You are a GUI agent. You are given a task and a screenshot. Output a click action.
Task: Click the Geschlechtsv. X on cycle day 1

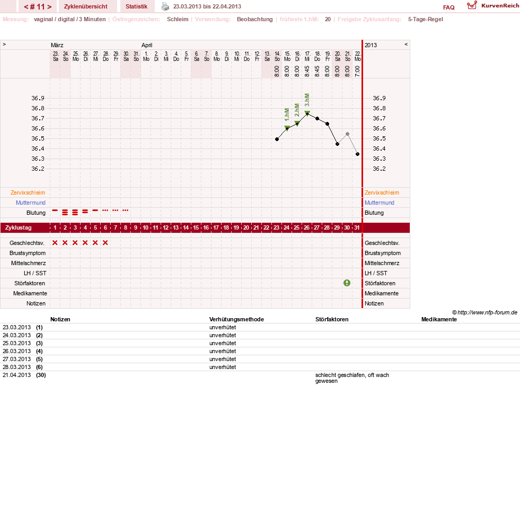click(55, 243)
